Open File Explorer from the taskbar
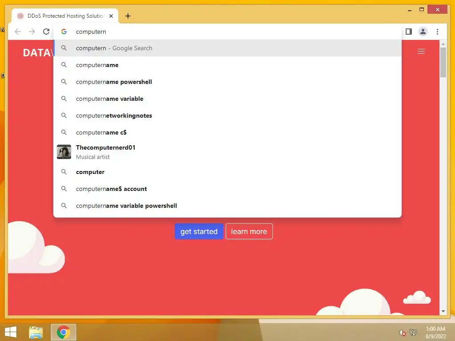The image size is (455, 341). pos(36,332)
